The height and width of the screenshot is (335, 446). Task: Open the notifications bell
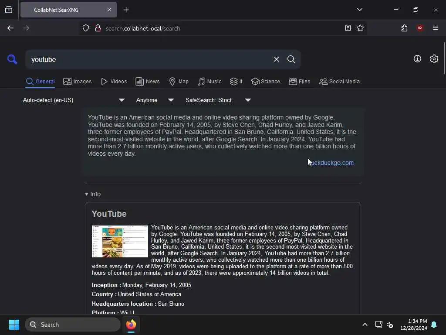[434, 325]
